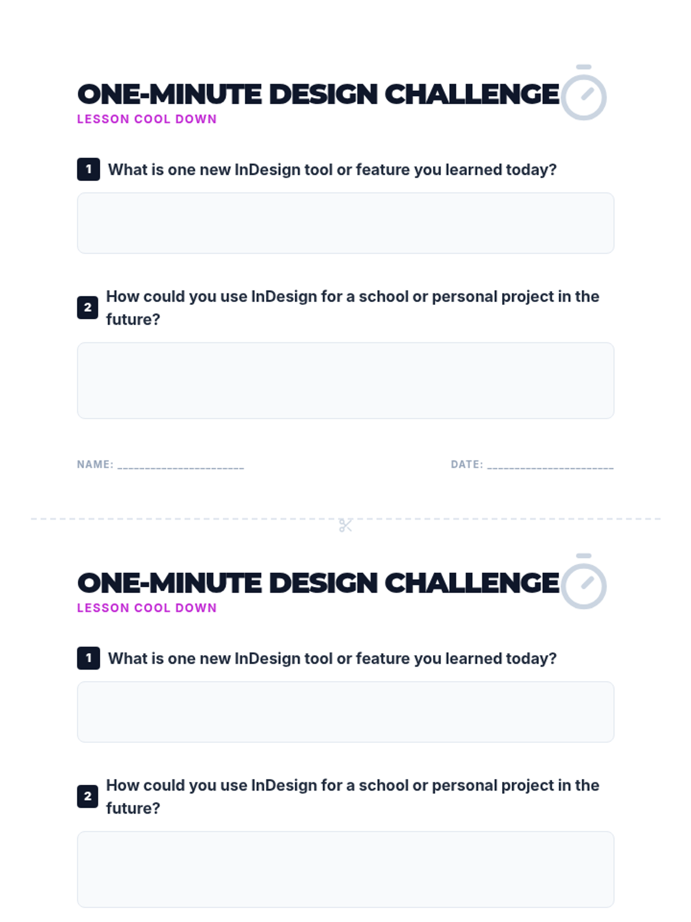This screenshot has height=922, width=691.
Task: Click second answer box in top section
Action: (345, 380)
